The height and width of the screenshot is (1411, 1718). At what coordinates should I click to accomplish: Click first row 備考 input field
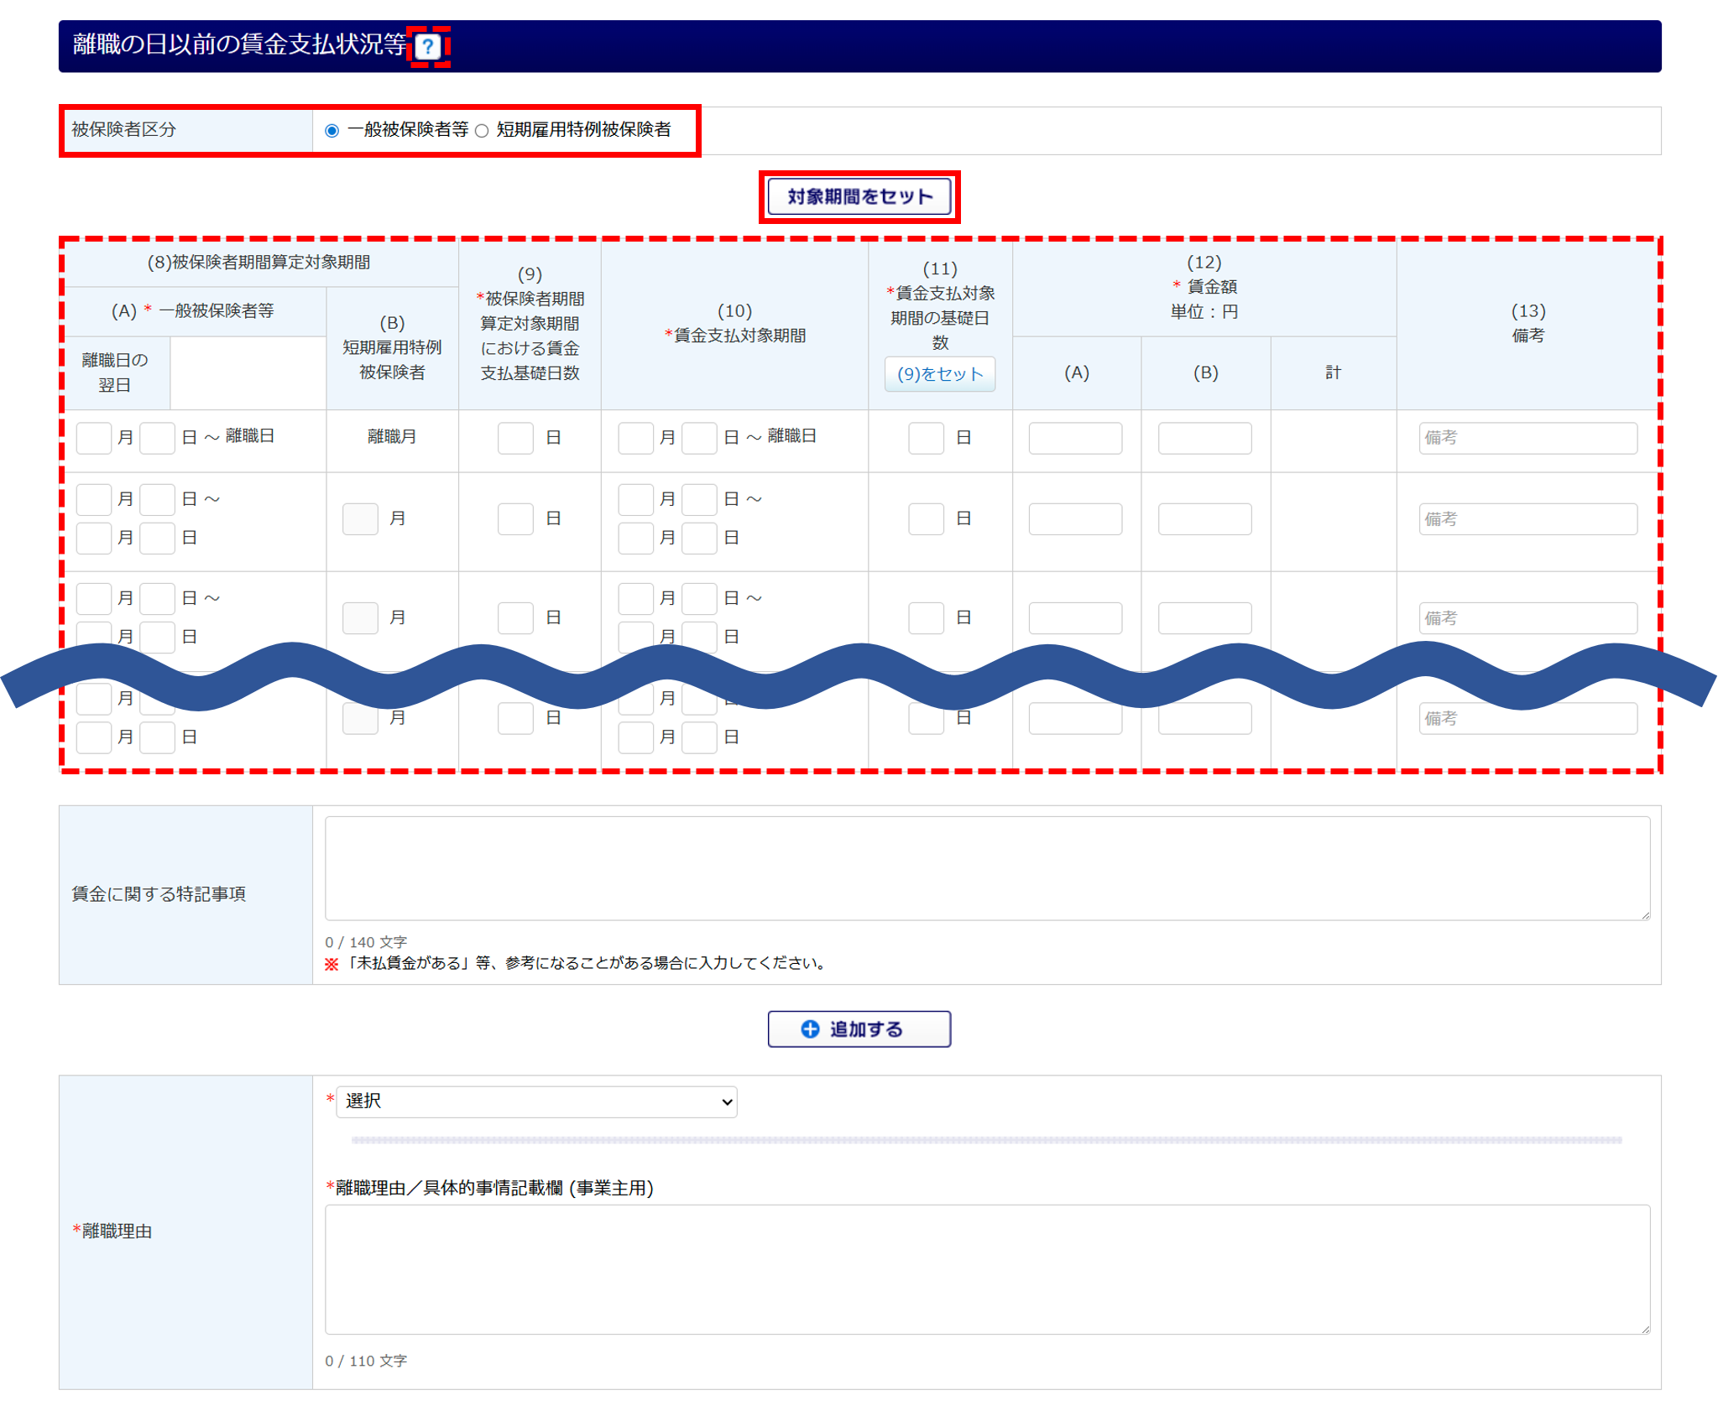(1527, 438)
